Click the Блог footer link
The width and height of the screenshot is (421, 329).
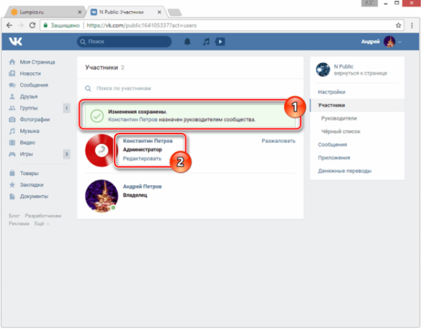[14, 216]
